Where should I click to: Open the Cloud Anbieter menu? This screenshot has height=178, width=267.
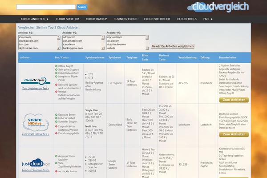pyautogui.click(x=32, y=19)
